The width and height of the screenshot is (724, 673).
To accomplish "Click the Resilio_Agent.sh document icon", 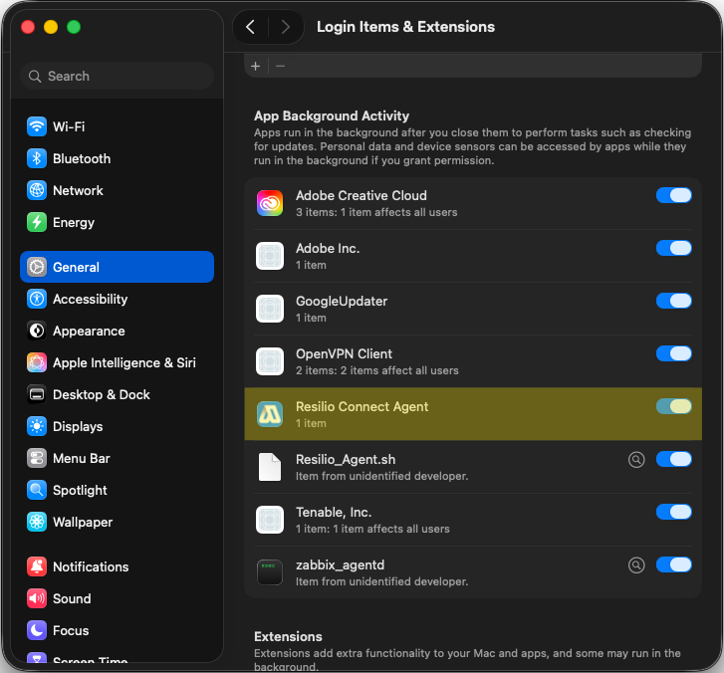I will 270,467.
